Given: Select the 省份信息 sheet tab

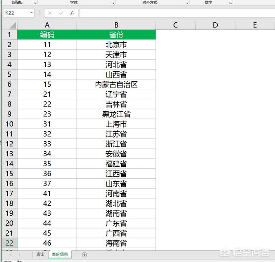Looking at the screenshot, I should tap(60, 254).
